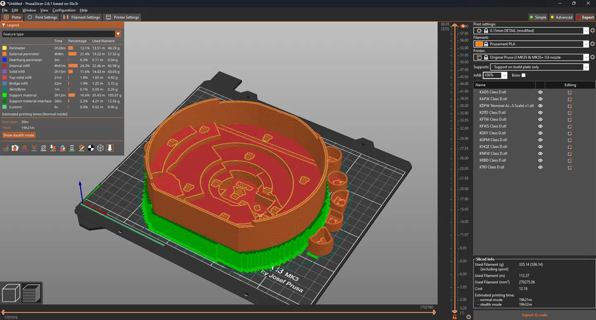Toggle Travel moves visibility icon in legend
This screenshot has width=596, height=320.
tap(6, 148)
